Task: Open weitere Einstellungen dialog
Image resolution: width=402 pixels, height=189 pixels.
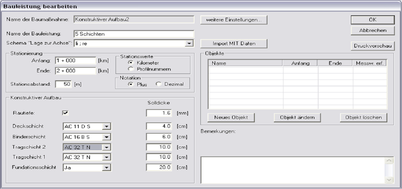Action: click(x=234, y=20)
